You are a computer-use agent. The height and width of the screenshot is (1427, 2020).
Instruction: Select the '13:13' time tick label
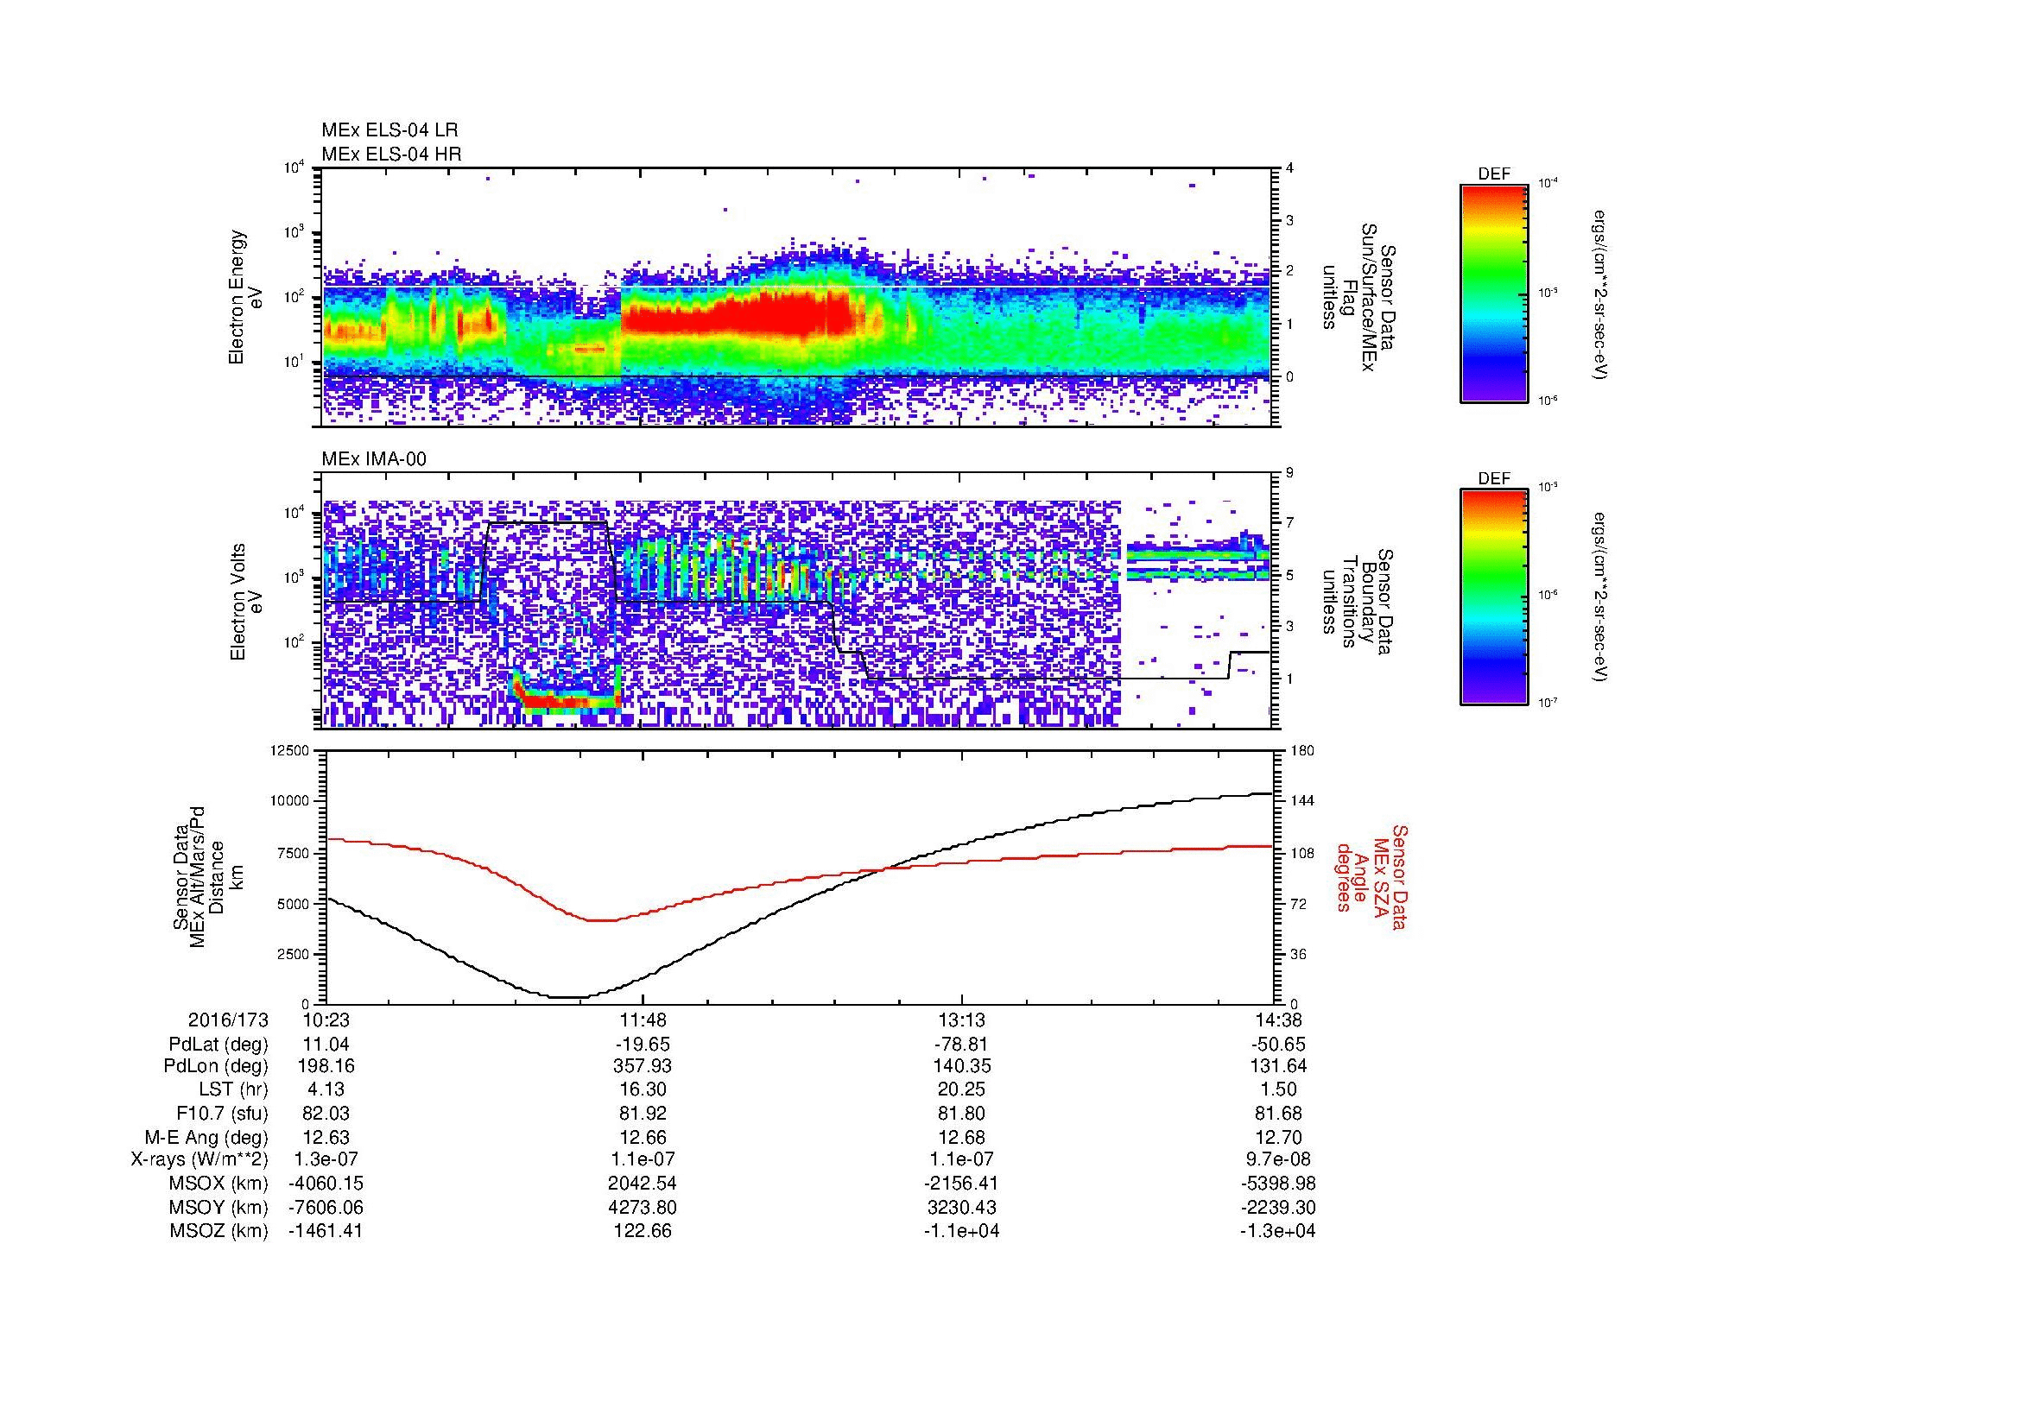[961, 1020]
